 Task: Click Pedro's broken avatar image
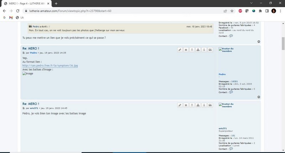tap(226, 50)
